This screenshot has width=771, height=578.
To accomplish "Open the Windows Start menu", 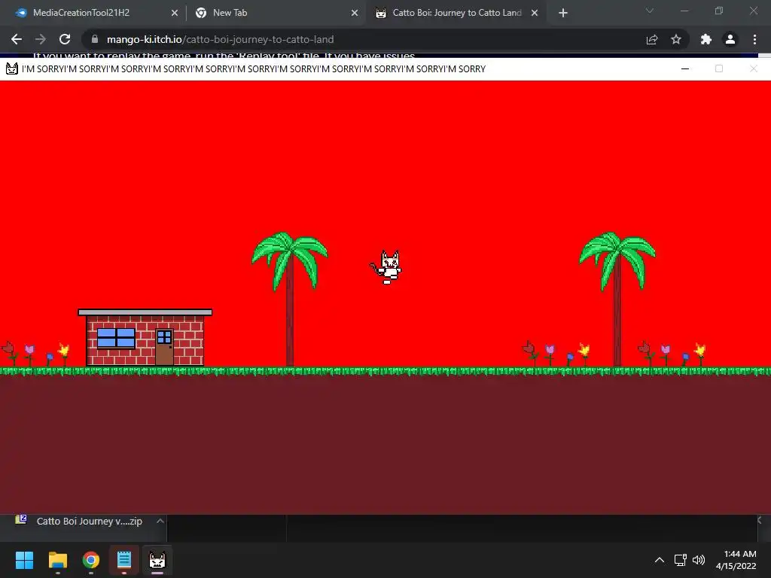I will pyautogui.click(x=24, y=560).
